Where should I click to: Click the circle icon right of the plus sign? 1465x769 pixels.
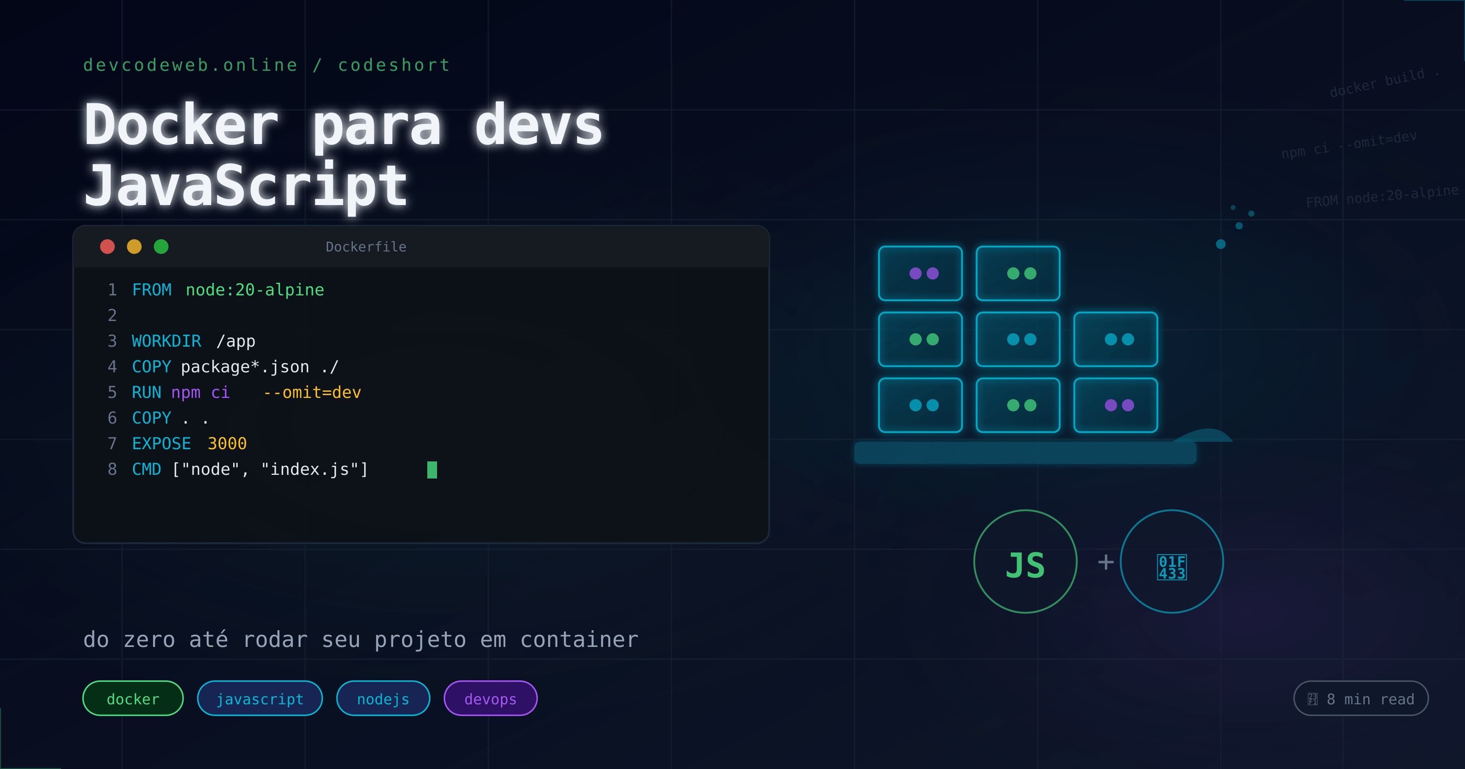[x=1172, y=561]
